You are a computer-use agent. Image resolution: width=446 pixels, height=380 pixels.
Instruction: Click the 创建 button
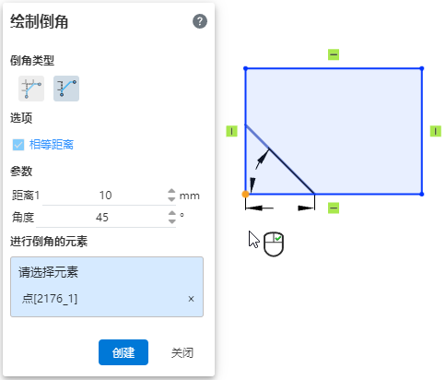click(123, 352)
